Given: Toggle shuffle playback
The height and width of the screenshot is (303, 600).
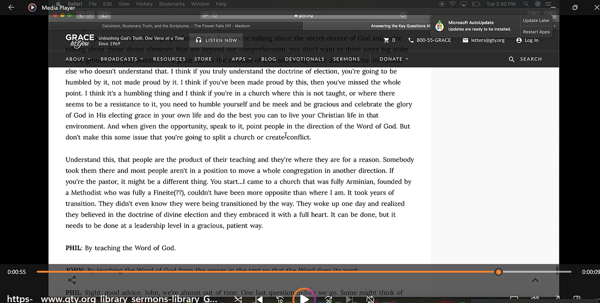Looking at the screenshot, I should [238, 299].
